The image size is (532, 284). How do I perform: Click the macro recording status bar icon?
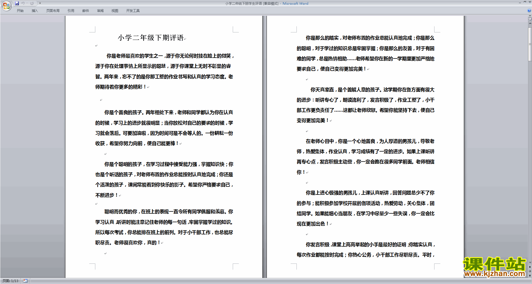point(25,281)
